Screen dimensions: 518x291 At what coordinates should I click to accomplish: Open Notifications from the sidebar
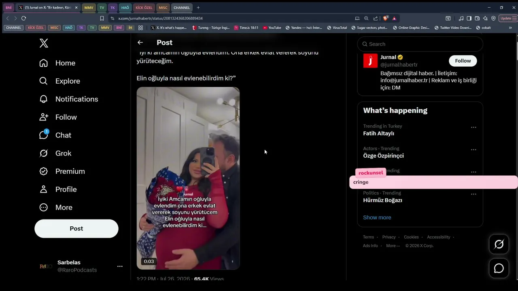[68, 99]
